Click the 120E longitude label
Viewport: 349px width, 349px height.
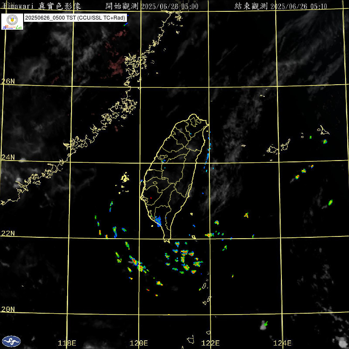139,343
